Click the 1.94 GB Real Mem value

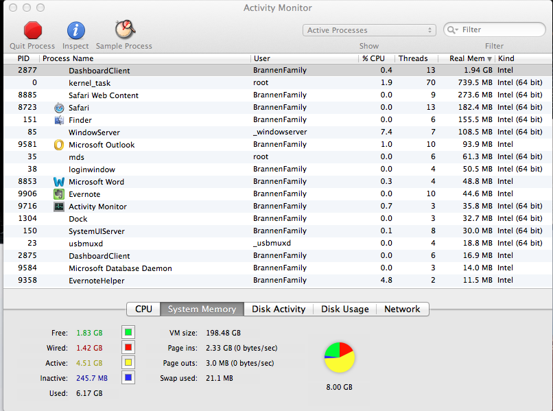(x=478, y=70)
